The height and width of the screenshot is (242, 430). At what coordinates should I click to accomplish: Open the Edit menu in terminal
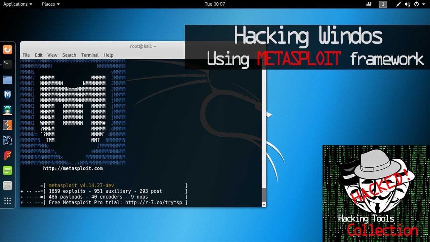39,55
